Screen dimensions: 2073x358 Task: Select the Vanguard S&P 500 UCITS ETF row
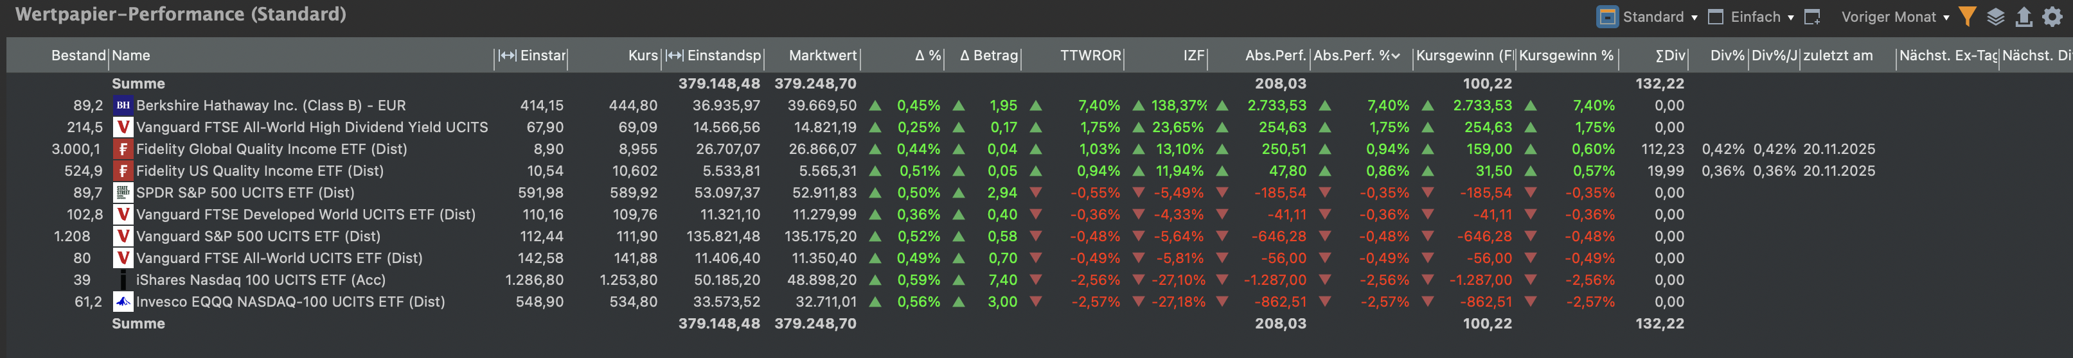258,236
